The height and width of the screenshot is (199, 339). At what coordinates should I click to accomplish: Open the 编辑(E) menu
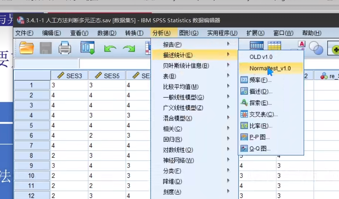pos(51,33)
